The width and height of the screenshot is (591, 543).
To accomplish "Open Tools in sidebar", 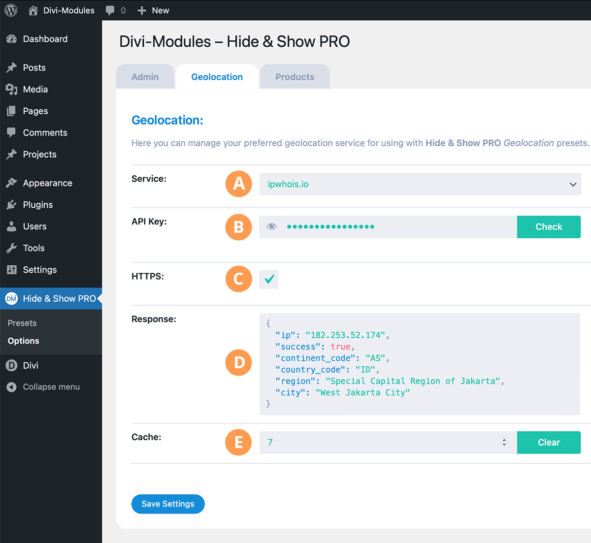I will [x=33, y=248].
